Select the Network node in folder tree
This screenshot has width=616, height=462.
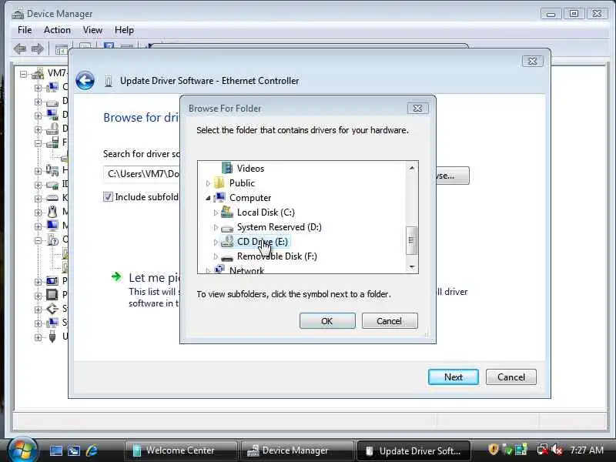[x=246, y=270]
